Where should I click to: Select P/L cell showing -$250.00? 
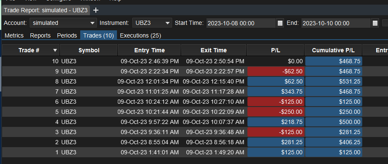[276, 112]
